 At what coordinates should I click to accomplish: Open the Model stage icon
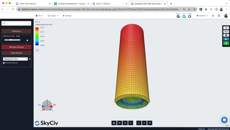(x=178, y=16)
